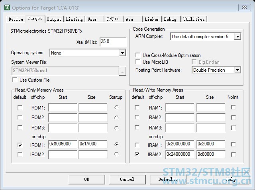This screenshot has width=255, height=190.
Task: Open the Listing tab
Action: [75, 19]
